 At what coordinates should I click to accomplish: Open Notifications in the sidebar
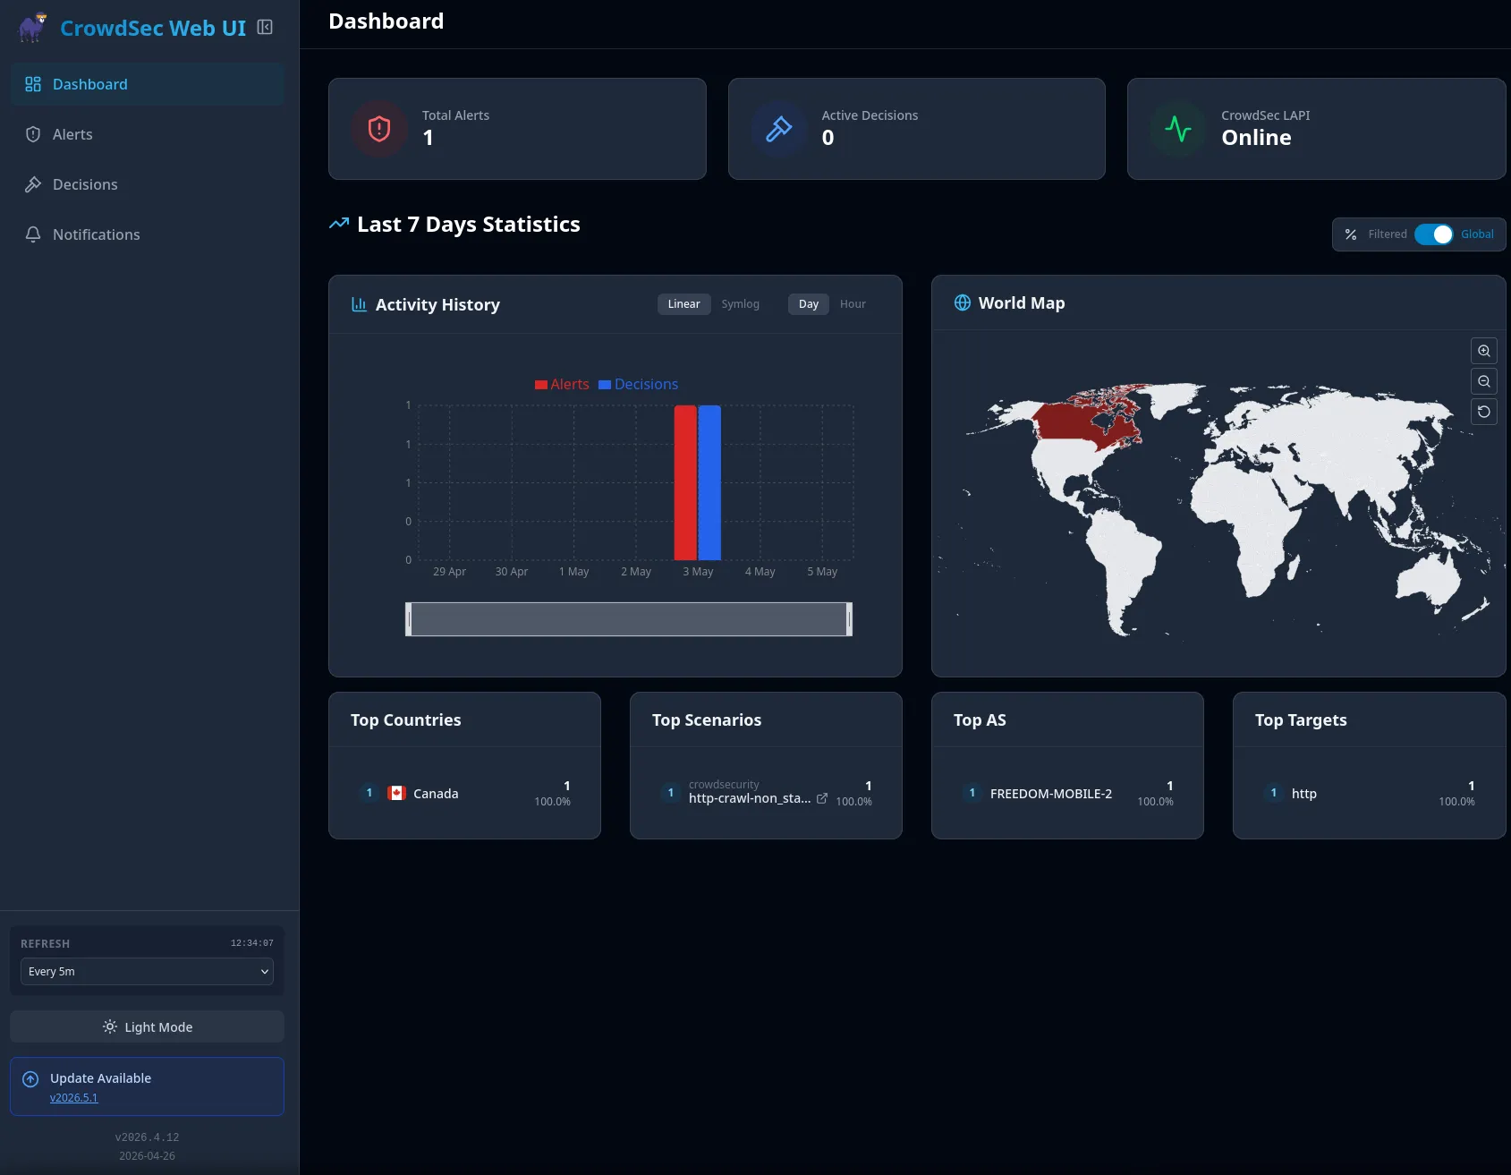click(x=148, y=234)
